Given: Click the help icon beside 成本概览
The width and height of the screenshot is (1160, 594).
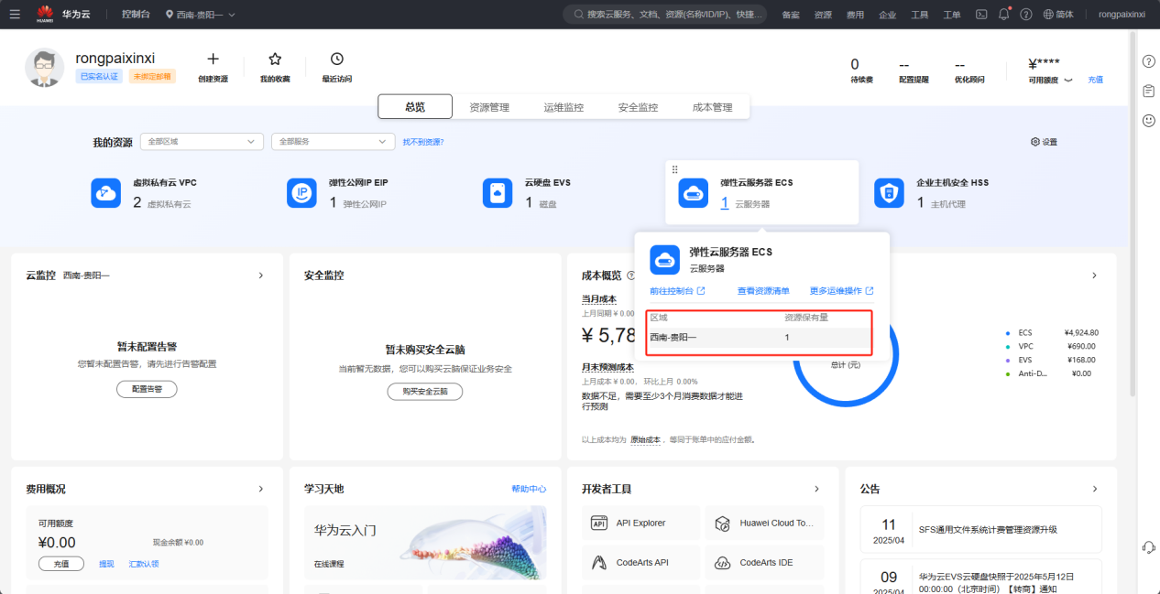Looking at the screenshot, I should 631,275.
